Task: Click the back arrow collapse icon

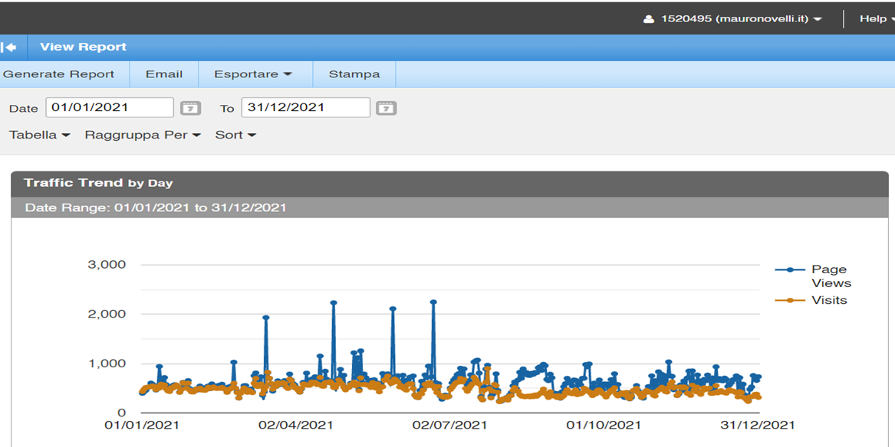Action: [x=10, y=47]
